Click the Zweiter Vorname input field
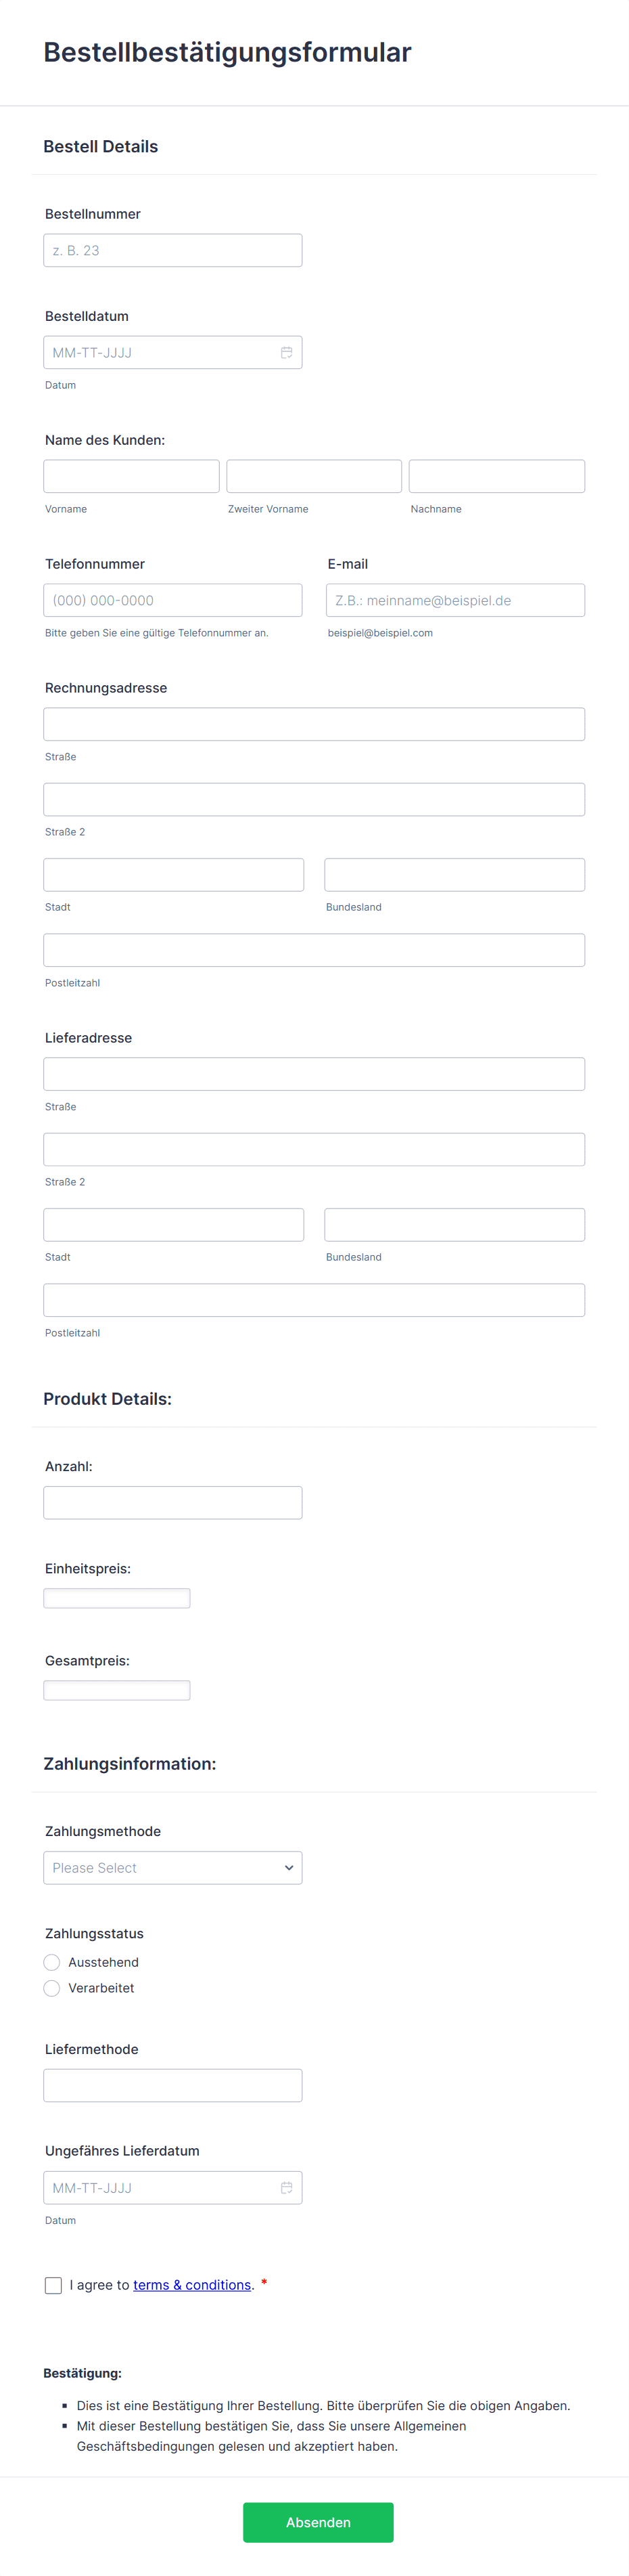This screenshot has width=629, height=2576. [314, 475]
